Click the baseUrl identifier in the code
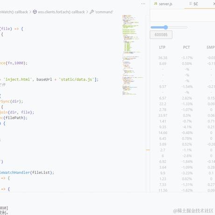This screenshot has height=215, width=215. click(x=44, y=79)
